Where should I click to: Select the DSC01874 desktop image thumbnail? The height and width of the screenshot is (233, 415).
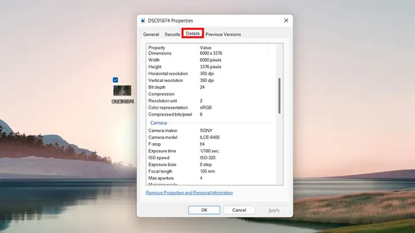[x=122, y=91]
